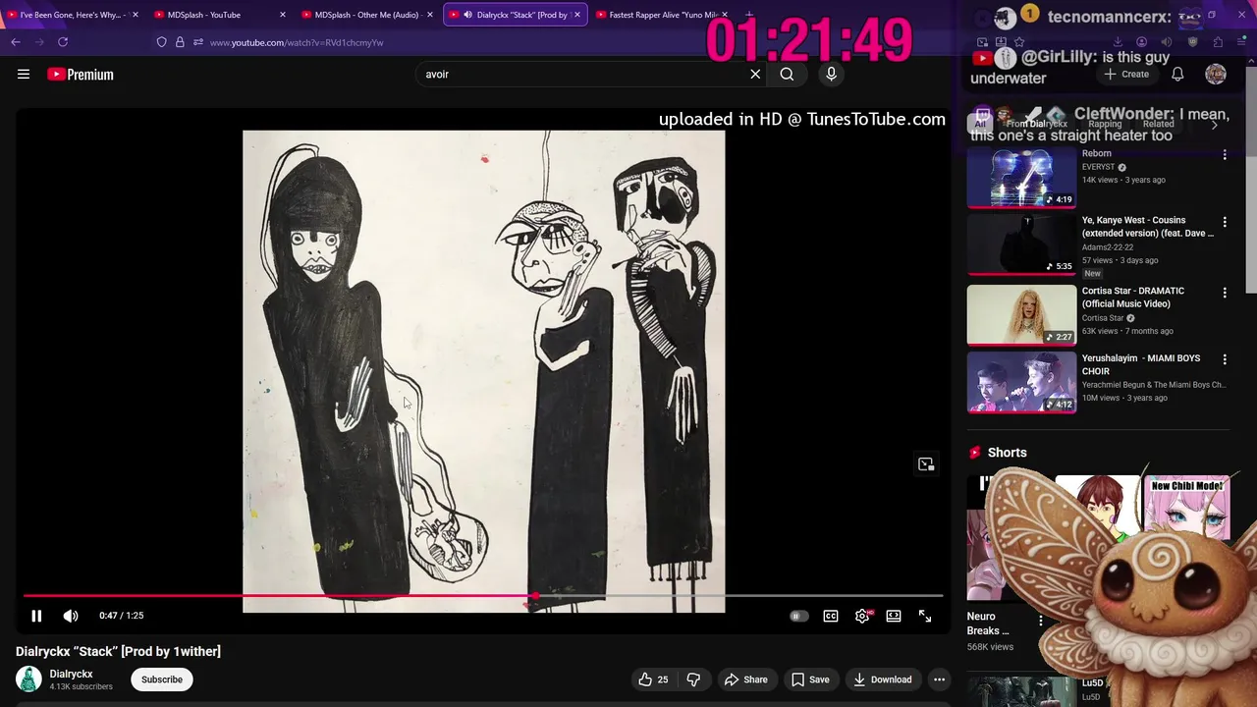Reload the current page
The height and width of the screenshot is (707, 1257).
pyautogui.click(x=63, y=42)
